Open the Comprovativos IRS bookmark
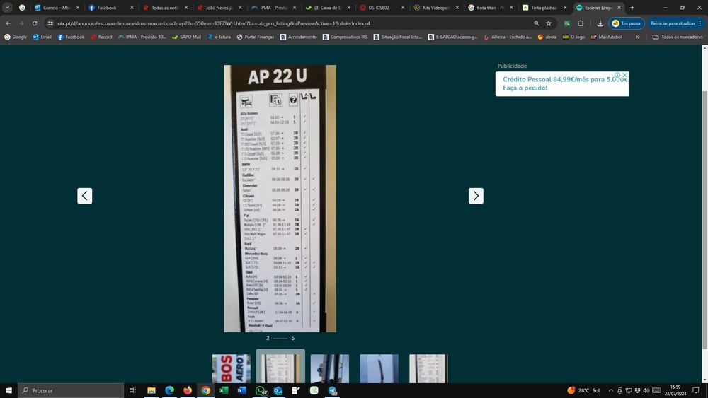Viewport: 708px width, 398px height. point(345,37)
